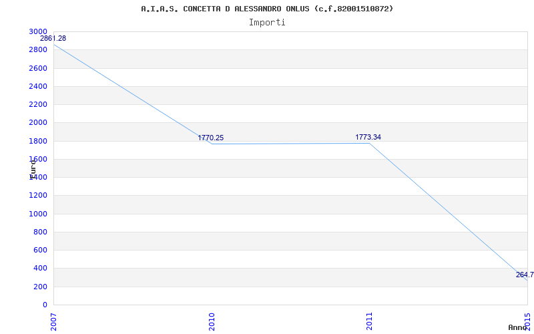Image resolution: width=534 pixels, height=334 pixels.
Task: Click the 2400 y-axis tick label
Action: [38, 86]
